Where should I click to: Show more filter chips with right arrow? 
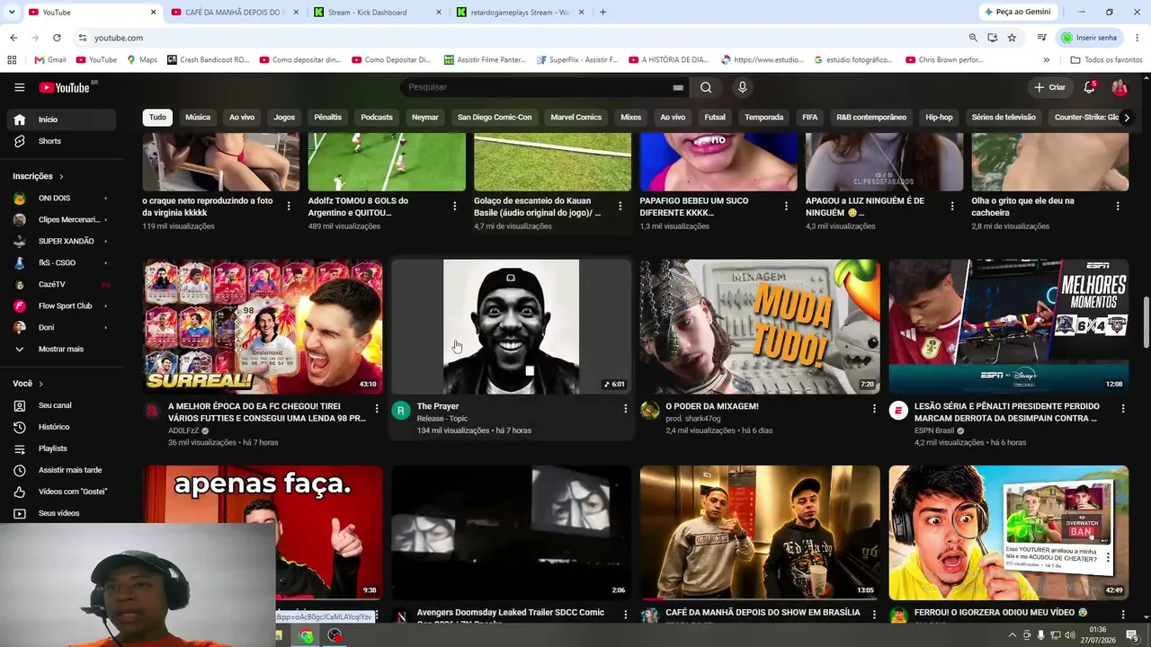tap(1127, 118)
